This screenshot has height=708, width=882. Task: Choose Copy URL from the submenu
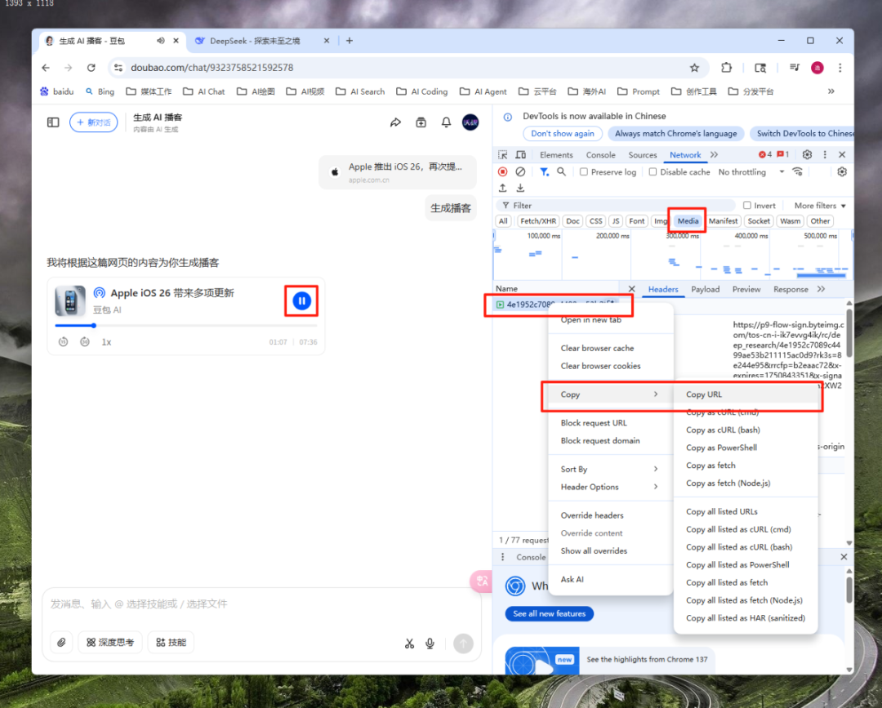(x=746, y=394)
